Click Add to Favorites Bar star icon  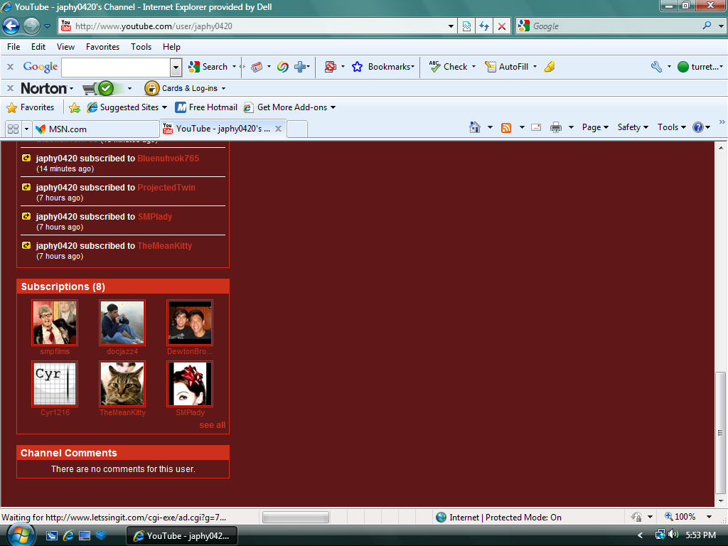74,108
